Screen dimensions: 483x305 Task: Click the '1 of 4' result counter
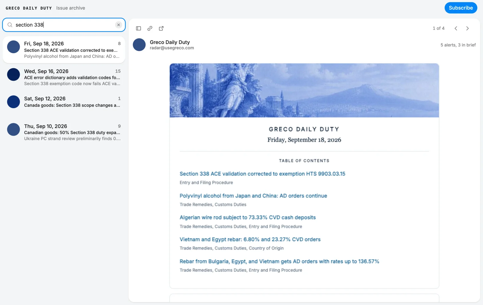tap(439, 28)
